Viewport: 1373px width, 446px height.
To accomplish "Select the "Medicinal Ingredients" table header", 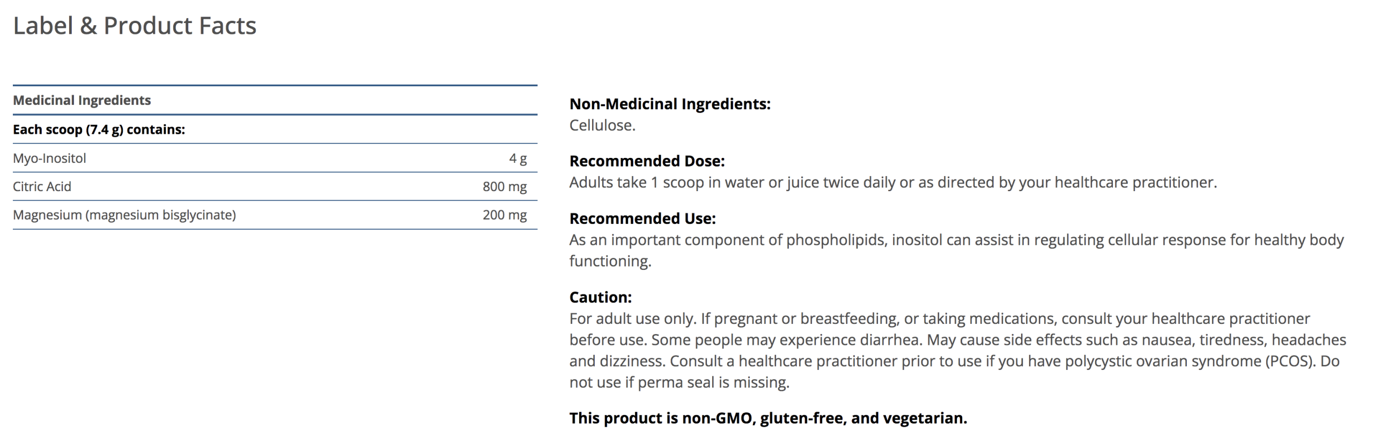I will (x=82, y=100).
